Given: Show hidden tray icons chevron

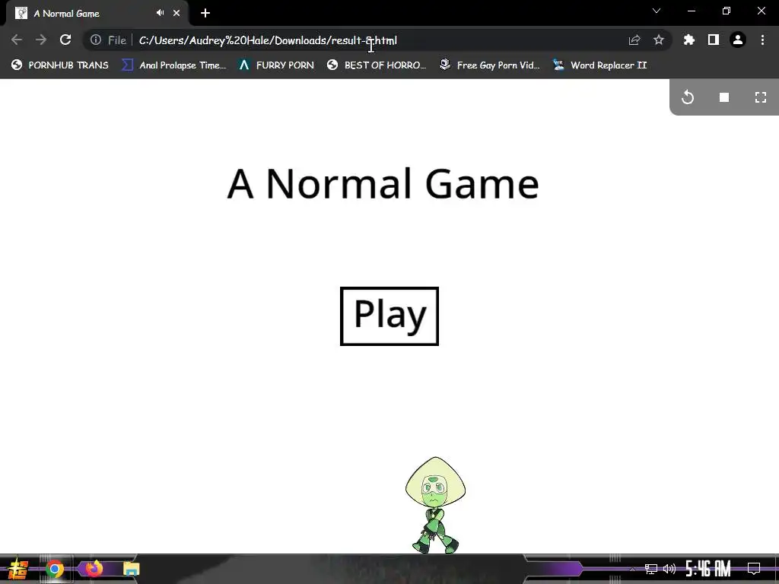Looking at the screenshot, I should click(632, 569).
